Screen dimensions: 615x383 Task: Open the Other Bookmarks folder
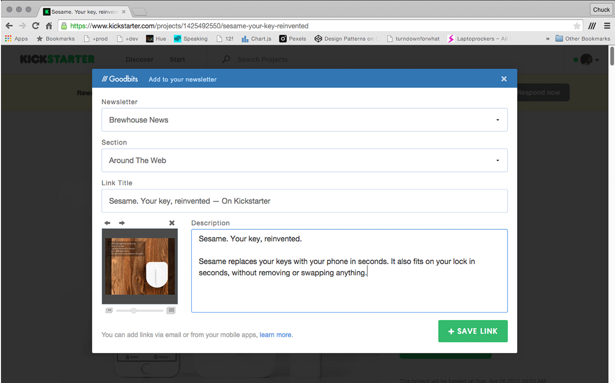click(582, 39)
